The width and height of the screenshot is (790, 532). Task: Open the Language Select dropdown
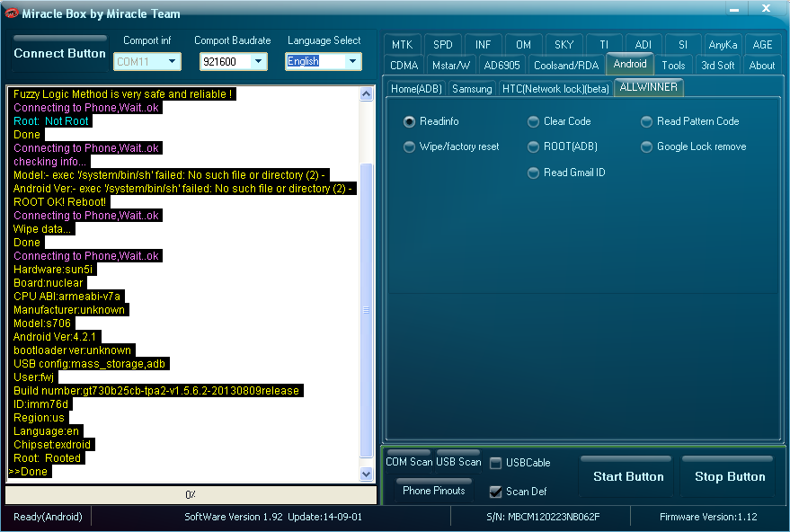(x=352, y=61)
